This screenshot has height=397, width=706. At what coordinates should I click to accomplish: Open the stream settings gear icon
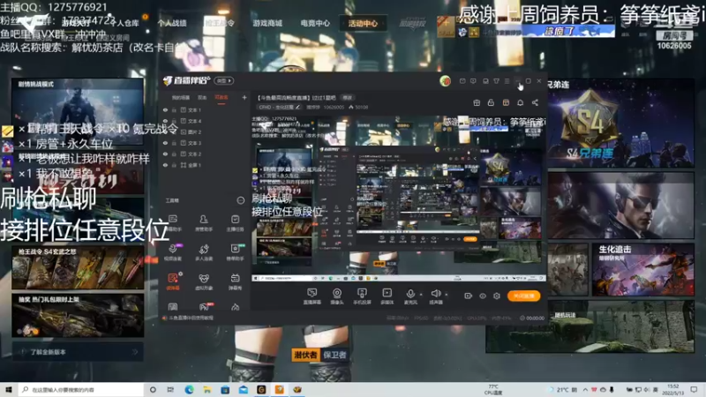click(497, 296)
